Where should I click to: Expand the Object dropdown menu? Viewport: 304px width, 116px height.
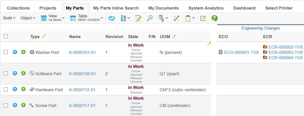28,18
